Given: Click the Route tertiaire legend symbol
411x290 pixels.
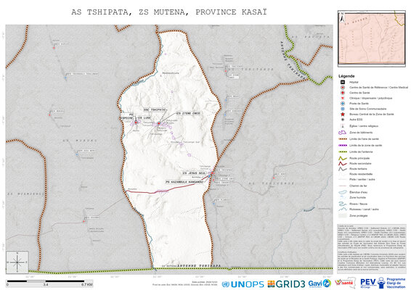Looking at the screenshot, I should 343,169.
